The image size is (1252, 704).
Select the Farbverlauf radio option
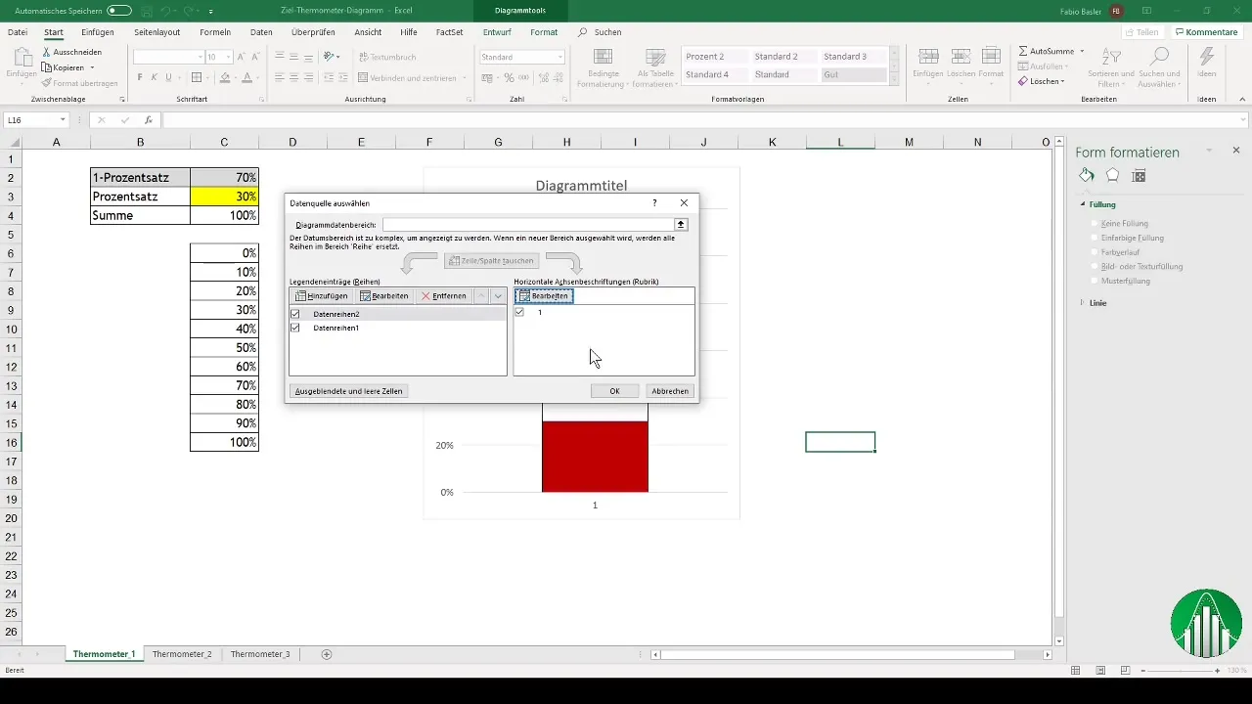(x=1095, y=252)
